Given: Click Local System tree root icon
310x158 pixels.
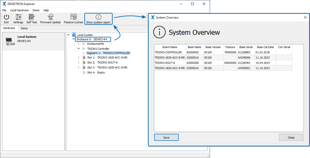Looking at the screenshot, I should point(74,35).
